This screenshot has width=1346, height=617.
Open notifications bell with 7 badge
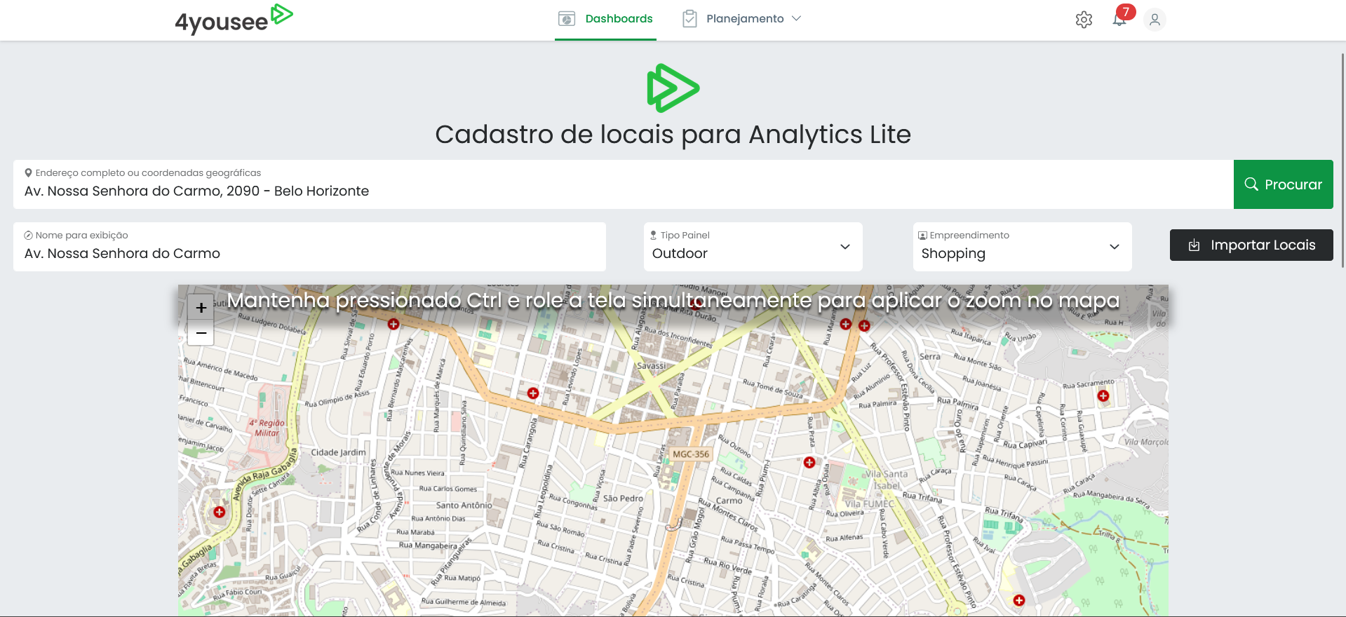1120,18
